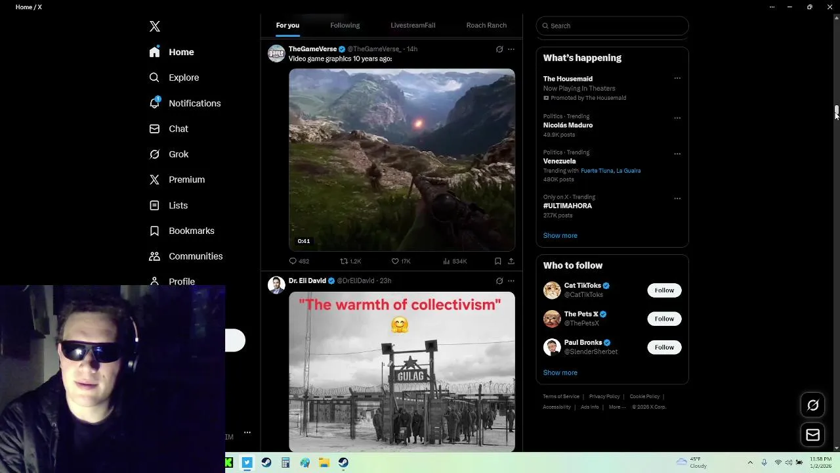Click Grok icon on TheGameVerse post
This screenshot has width=840, height=473.
click(499, 49)
